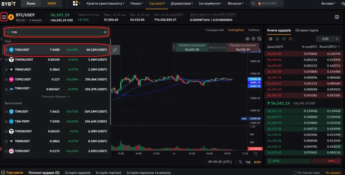Open 'Історія ордерів' tab
This screenshot has height=175, width=345.
pyautogui.click(x=77, y=173)
